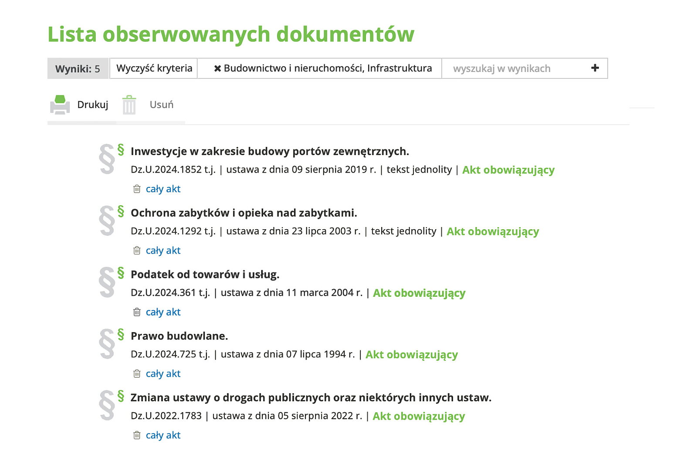This screenshot has width=697, height=465.
Task: Open Ochrona zabytków i opieka nad zabytkami
Action: 244,213
